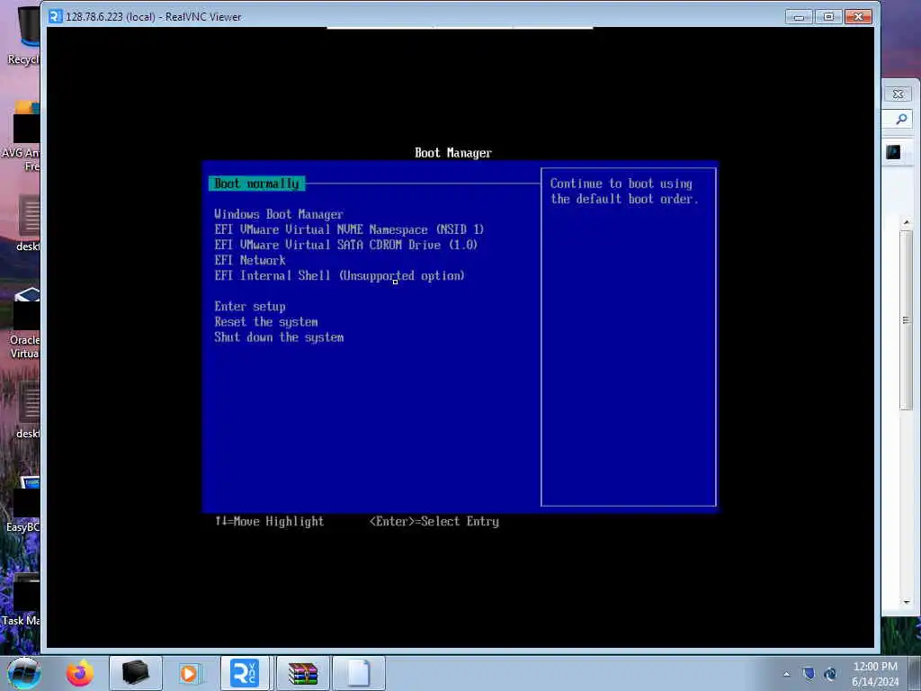Maximize the RealVNC Viewer window
This screenshot has height=691, width=921.
pyautogui.click(x=828, y=16)
